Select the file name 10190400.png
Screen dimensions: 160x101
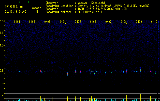[14, 7]
